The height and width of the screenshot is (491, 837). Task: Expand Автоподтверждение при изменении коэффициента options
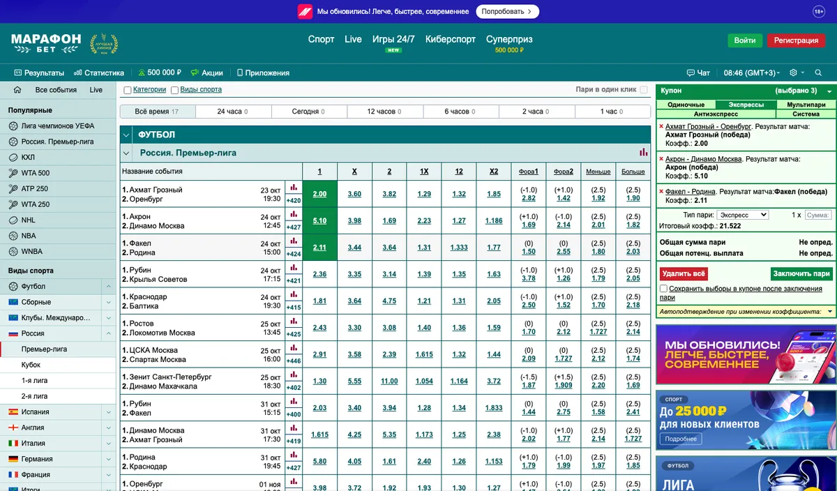pos(830,312)
